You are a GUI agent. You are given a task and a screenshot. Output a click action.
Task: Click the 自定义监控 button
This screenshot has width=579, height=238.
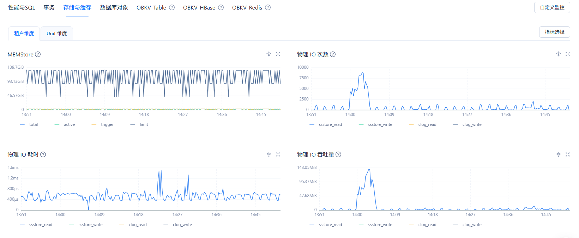[x=552, y=7]
